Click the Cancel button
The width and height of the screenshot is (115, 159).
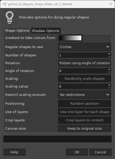pyautogui.click(x=100, y=152)
